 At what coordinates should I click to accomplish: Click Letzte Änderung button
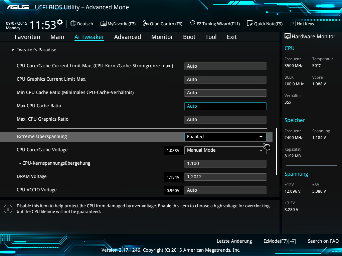click(234, 241)
